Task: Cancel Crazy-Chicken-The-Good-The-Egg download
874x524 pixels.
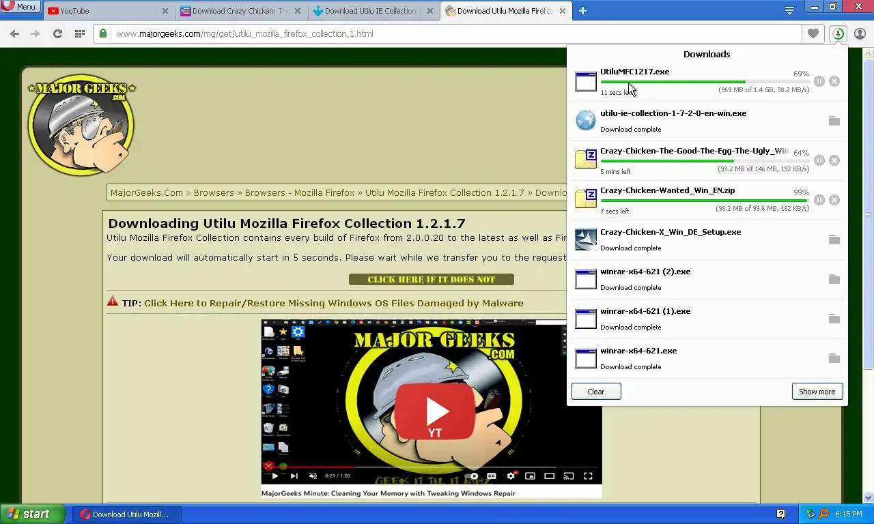Action: 834,160
